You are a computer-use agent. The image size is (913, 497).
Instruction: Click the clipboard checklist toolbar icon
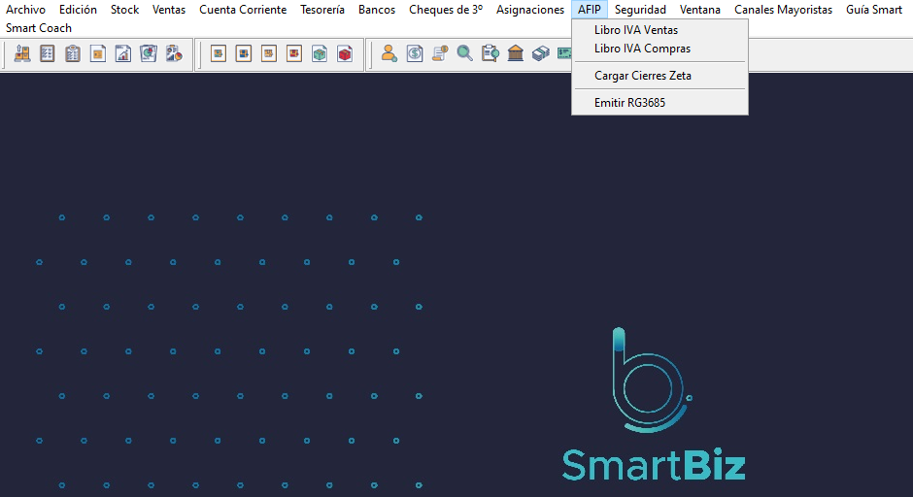[x=73, y=54]
